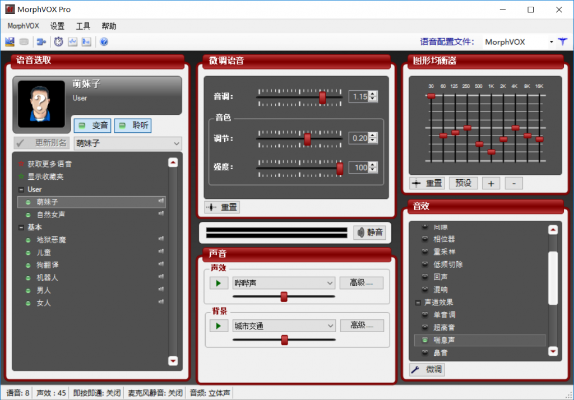Open the 城市交通 background dropdown
Image resolution: width=574 pixels, height=400 pixels.
pos(330,325)
